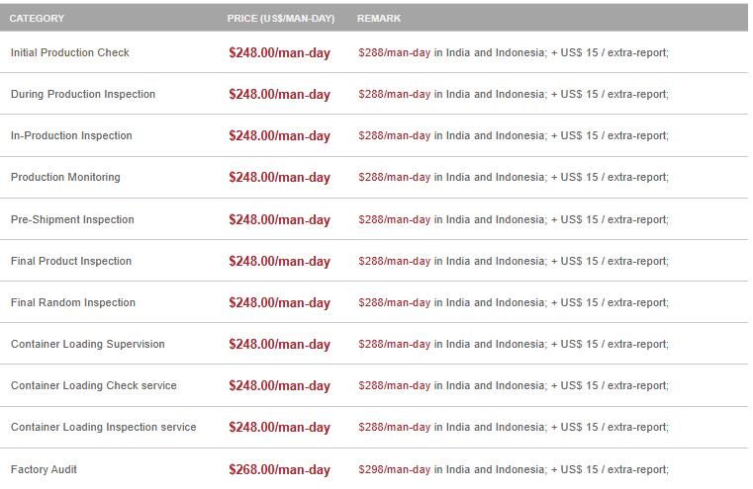753x489 pixels.
Task: Click Final Product Inspection label
Action: tap(71, 261)
